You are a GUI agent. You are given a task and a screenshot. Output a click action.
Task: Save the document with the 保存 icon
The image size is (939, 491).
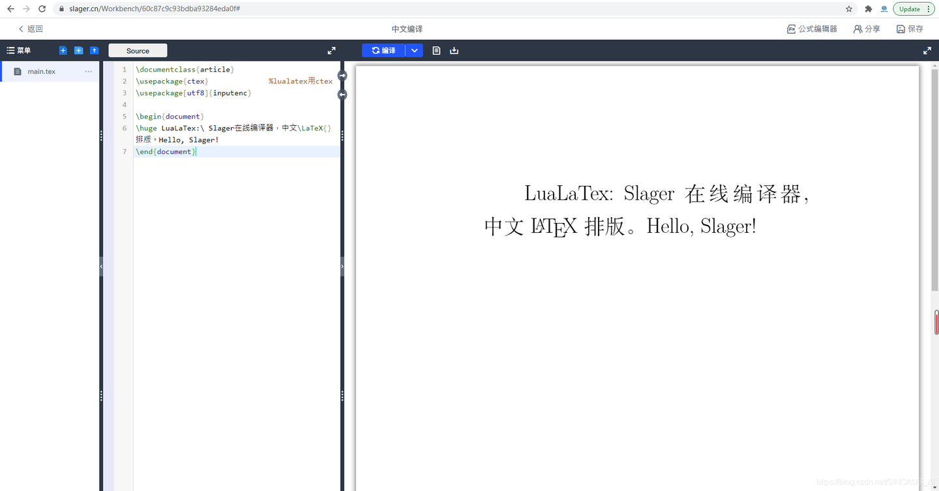[x=910, y=29]
